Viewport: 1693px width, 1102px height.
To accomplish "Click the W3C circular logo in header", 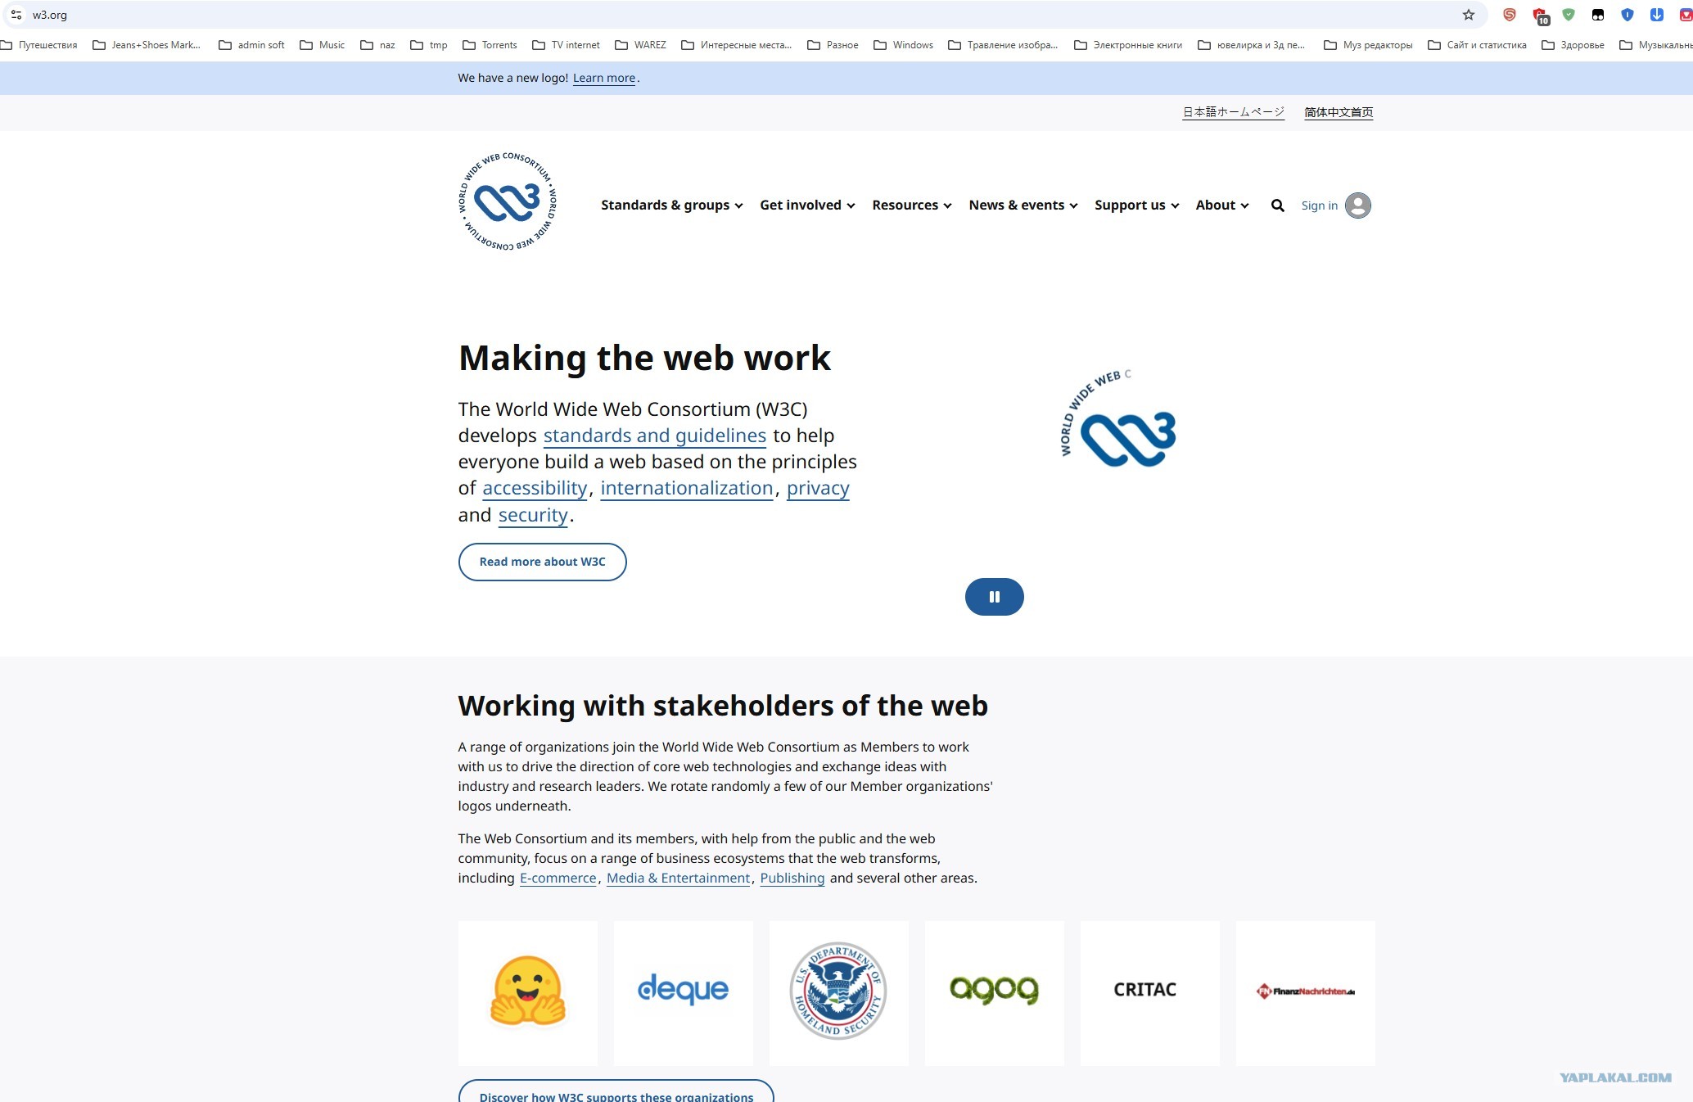I will pyautogui.click(x=507, y=201).
